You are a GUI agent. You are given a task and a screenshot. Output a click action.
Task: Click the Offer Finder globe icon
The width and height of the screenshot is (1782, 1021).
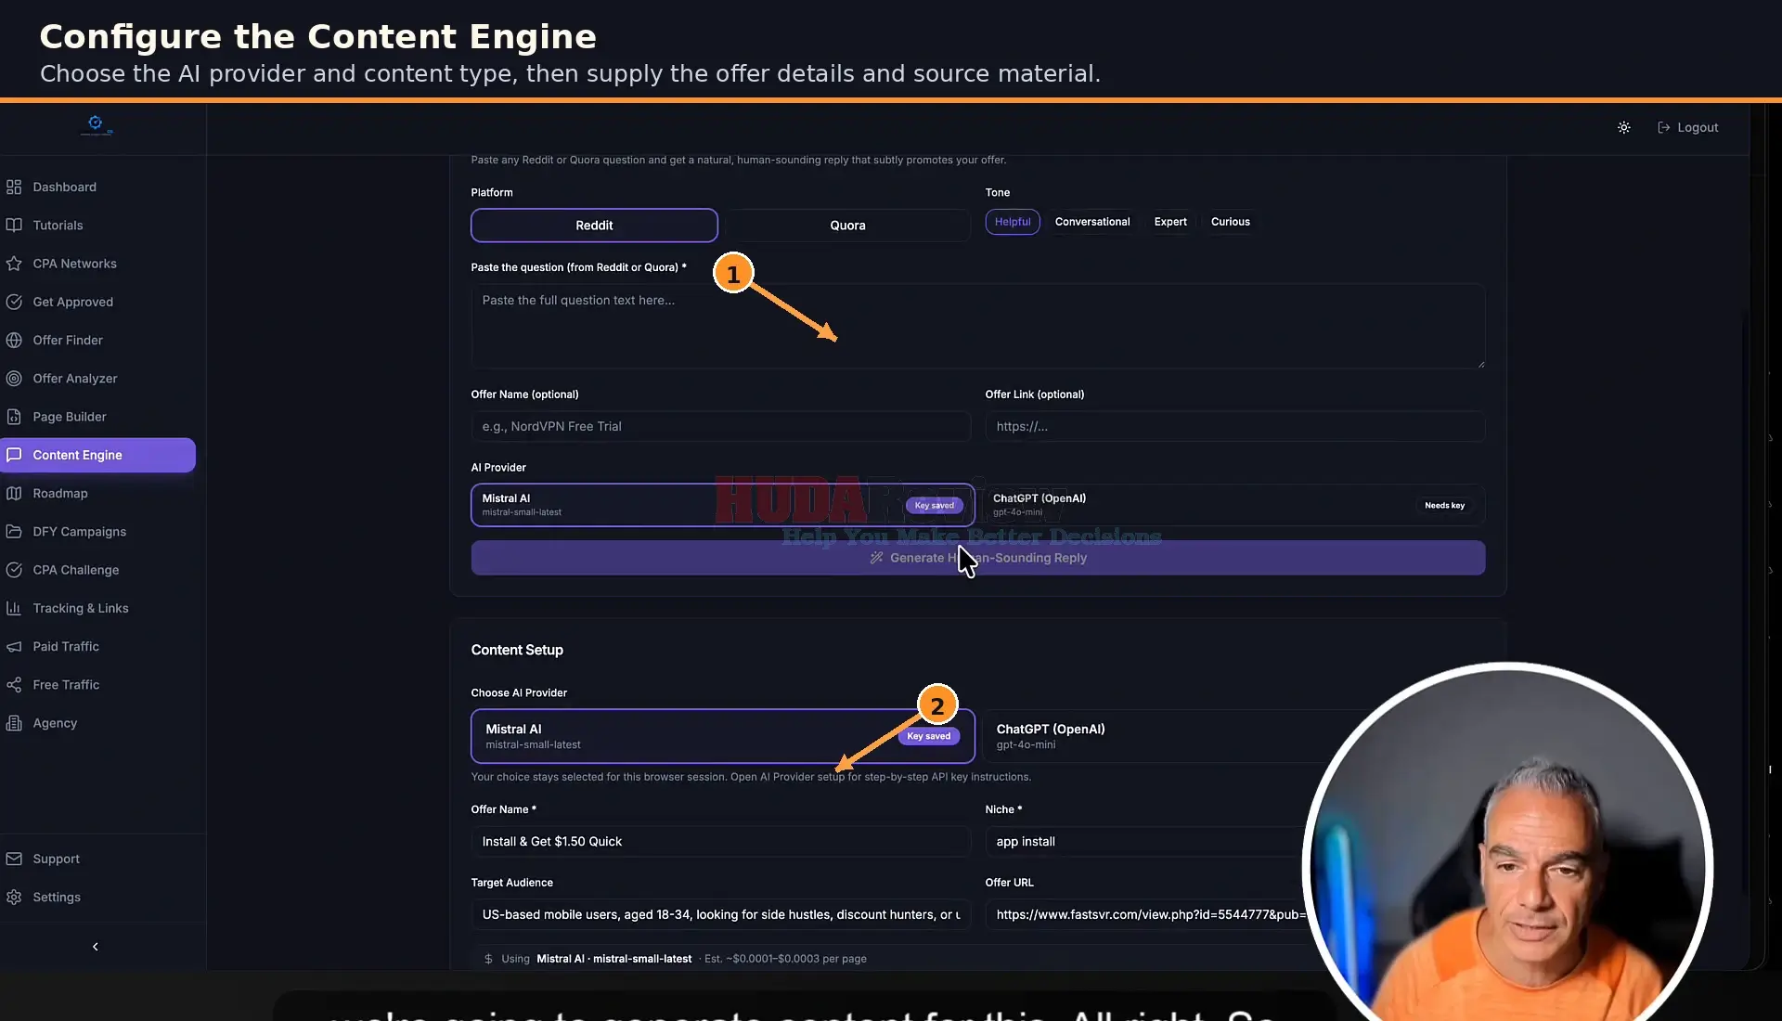coord(14,341)
